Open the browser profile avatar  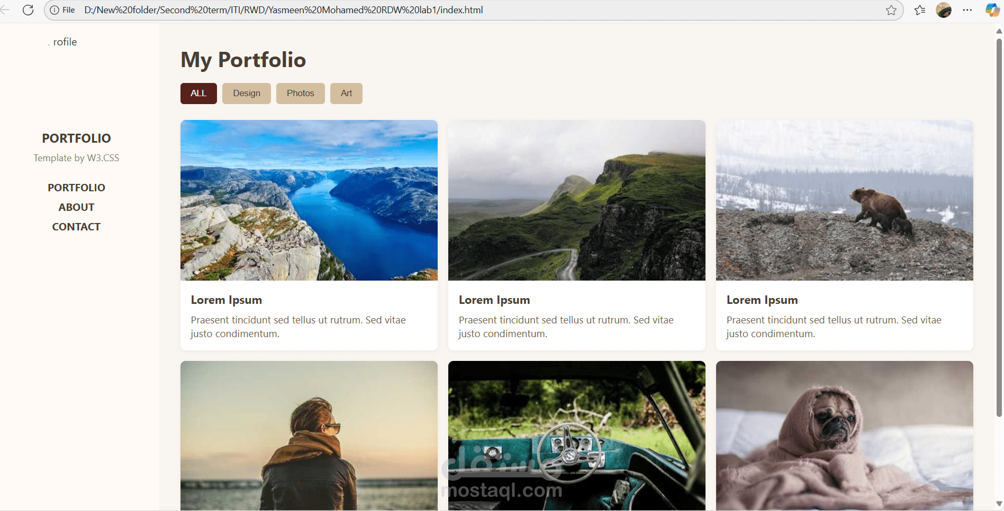pos(944,10)
